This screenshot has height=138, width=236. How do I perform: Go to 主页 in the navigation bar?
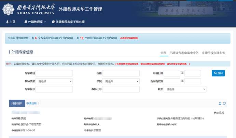pyautogui.click(x=11, y=22)
